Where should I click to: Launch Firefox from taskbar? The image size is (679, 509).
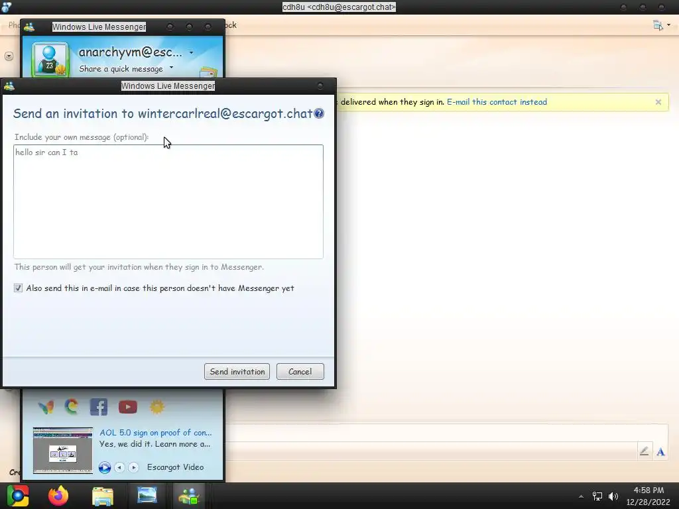(x=58, y=496)
